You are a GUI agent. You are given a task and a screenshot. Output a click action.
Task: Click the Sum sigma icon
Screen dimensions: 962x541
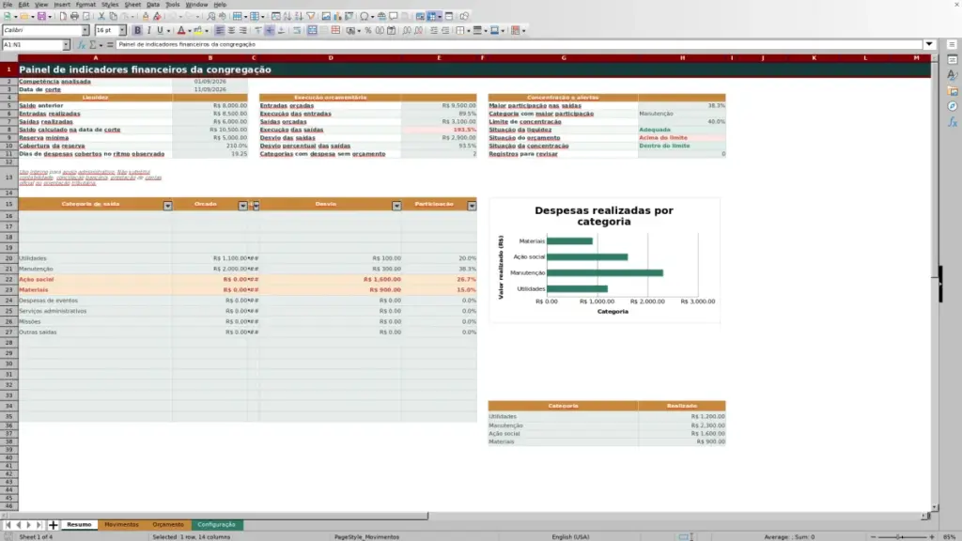(x=93, y=44)
